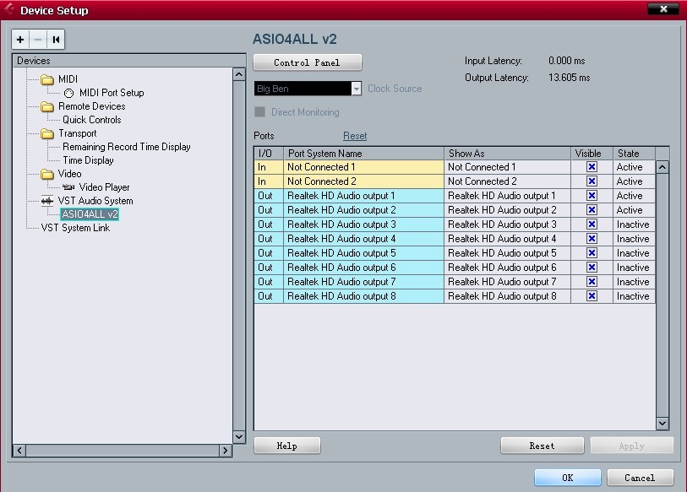Image resolution: width=687 pixels, height=492 pixels.
Task: Close the Device Setup window
Action: [663, 8]
